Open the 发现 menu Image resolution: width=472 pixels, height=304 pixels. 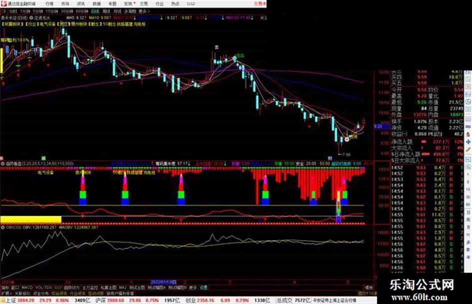coord(128,4)
